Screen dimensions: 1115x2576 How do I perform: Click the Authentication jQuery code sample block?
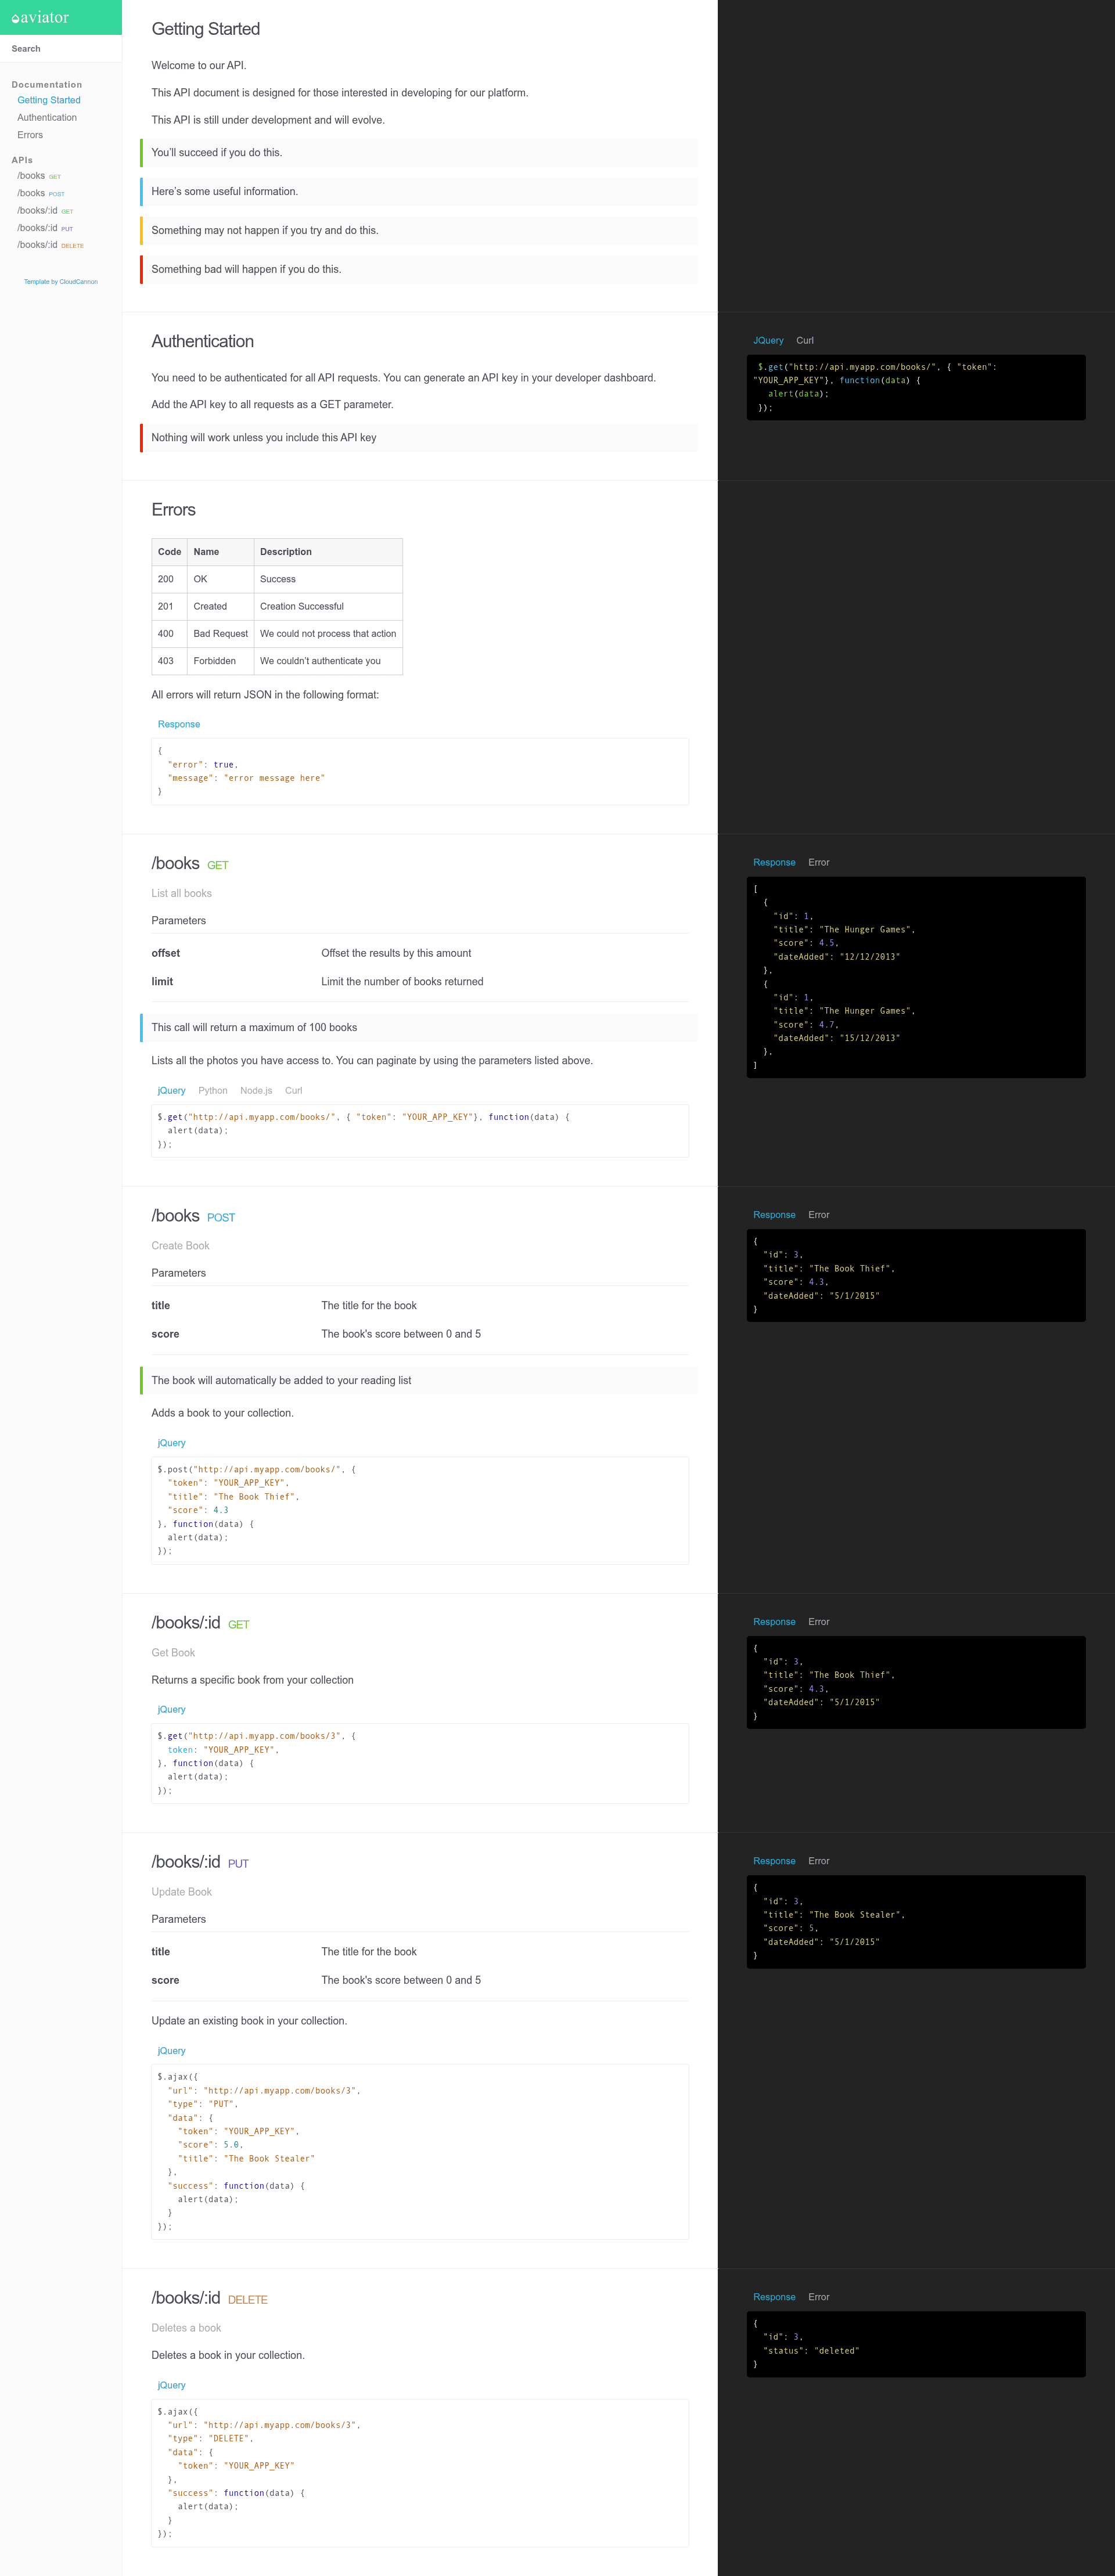point(916,388)
